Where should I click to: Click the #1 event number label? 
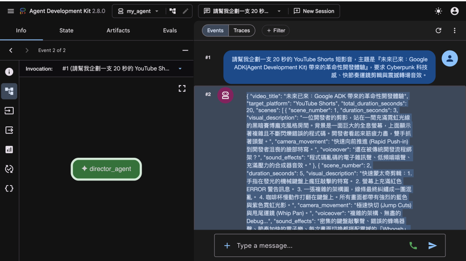(208, 58)
